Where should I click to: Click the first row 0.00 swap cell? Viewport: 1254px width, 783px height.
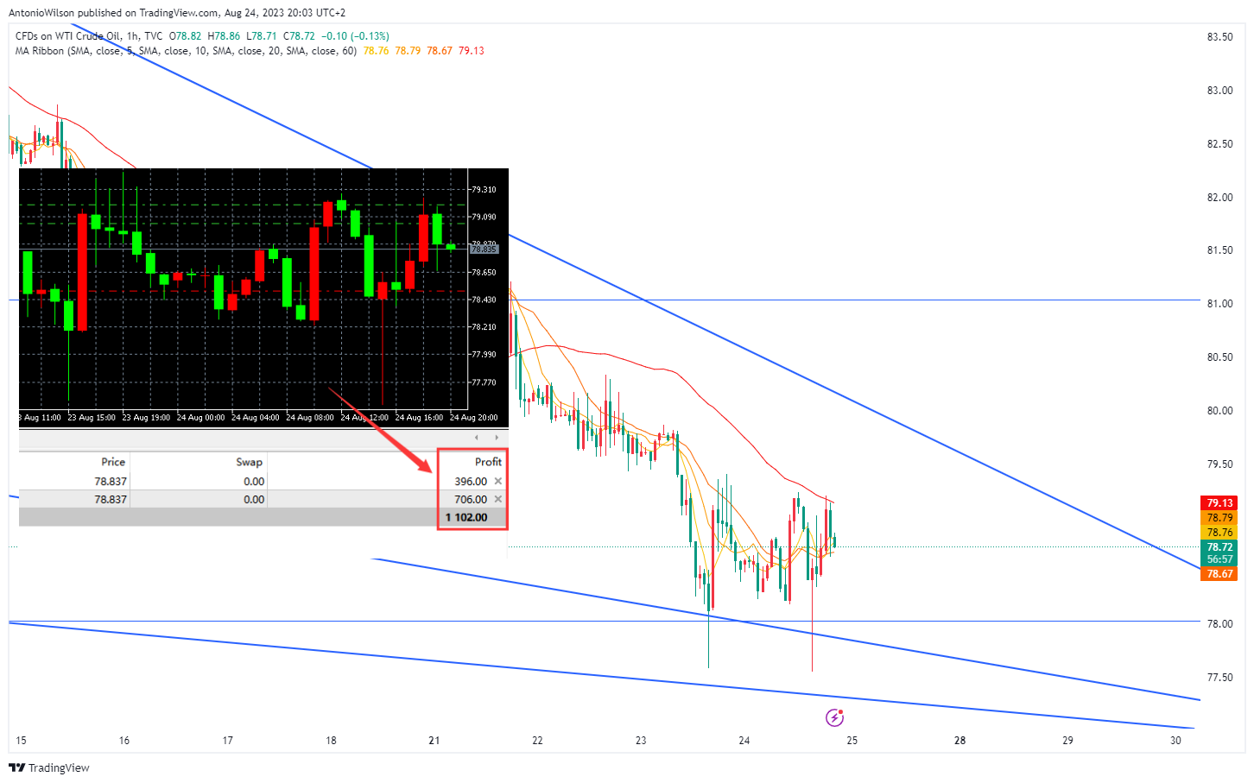coord(254,481)
